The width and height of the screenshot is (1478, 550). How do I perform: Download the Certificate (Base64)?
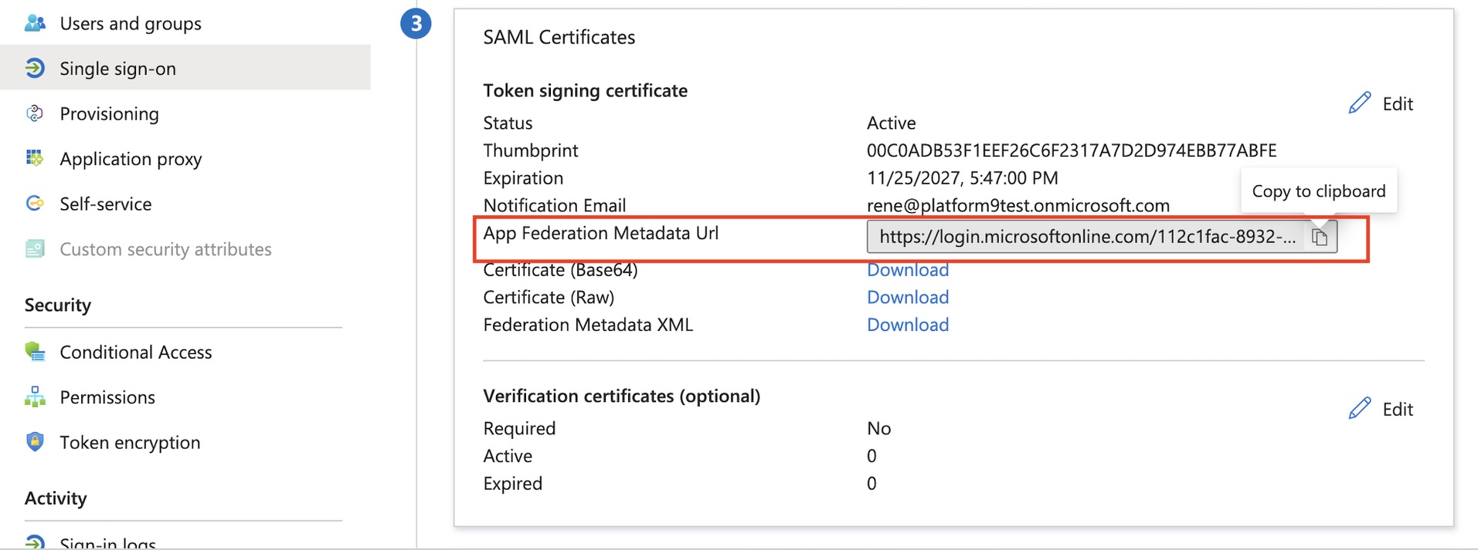(x=907, y=270)
